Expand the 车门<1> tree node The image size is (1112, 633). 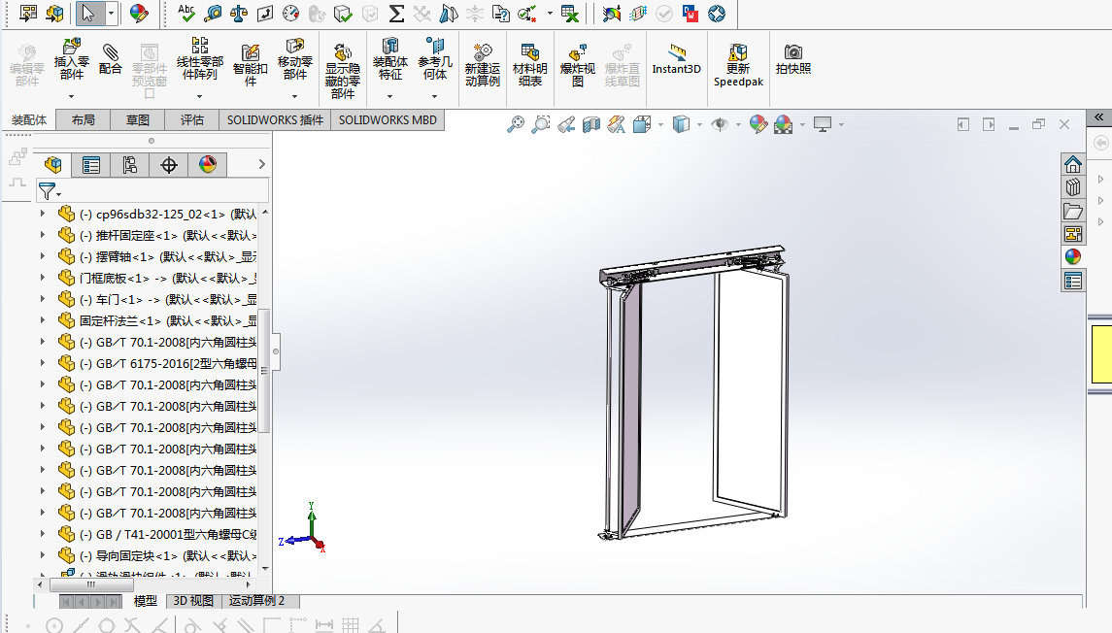point(43,299)
